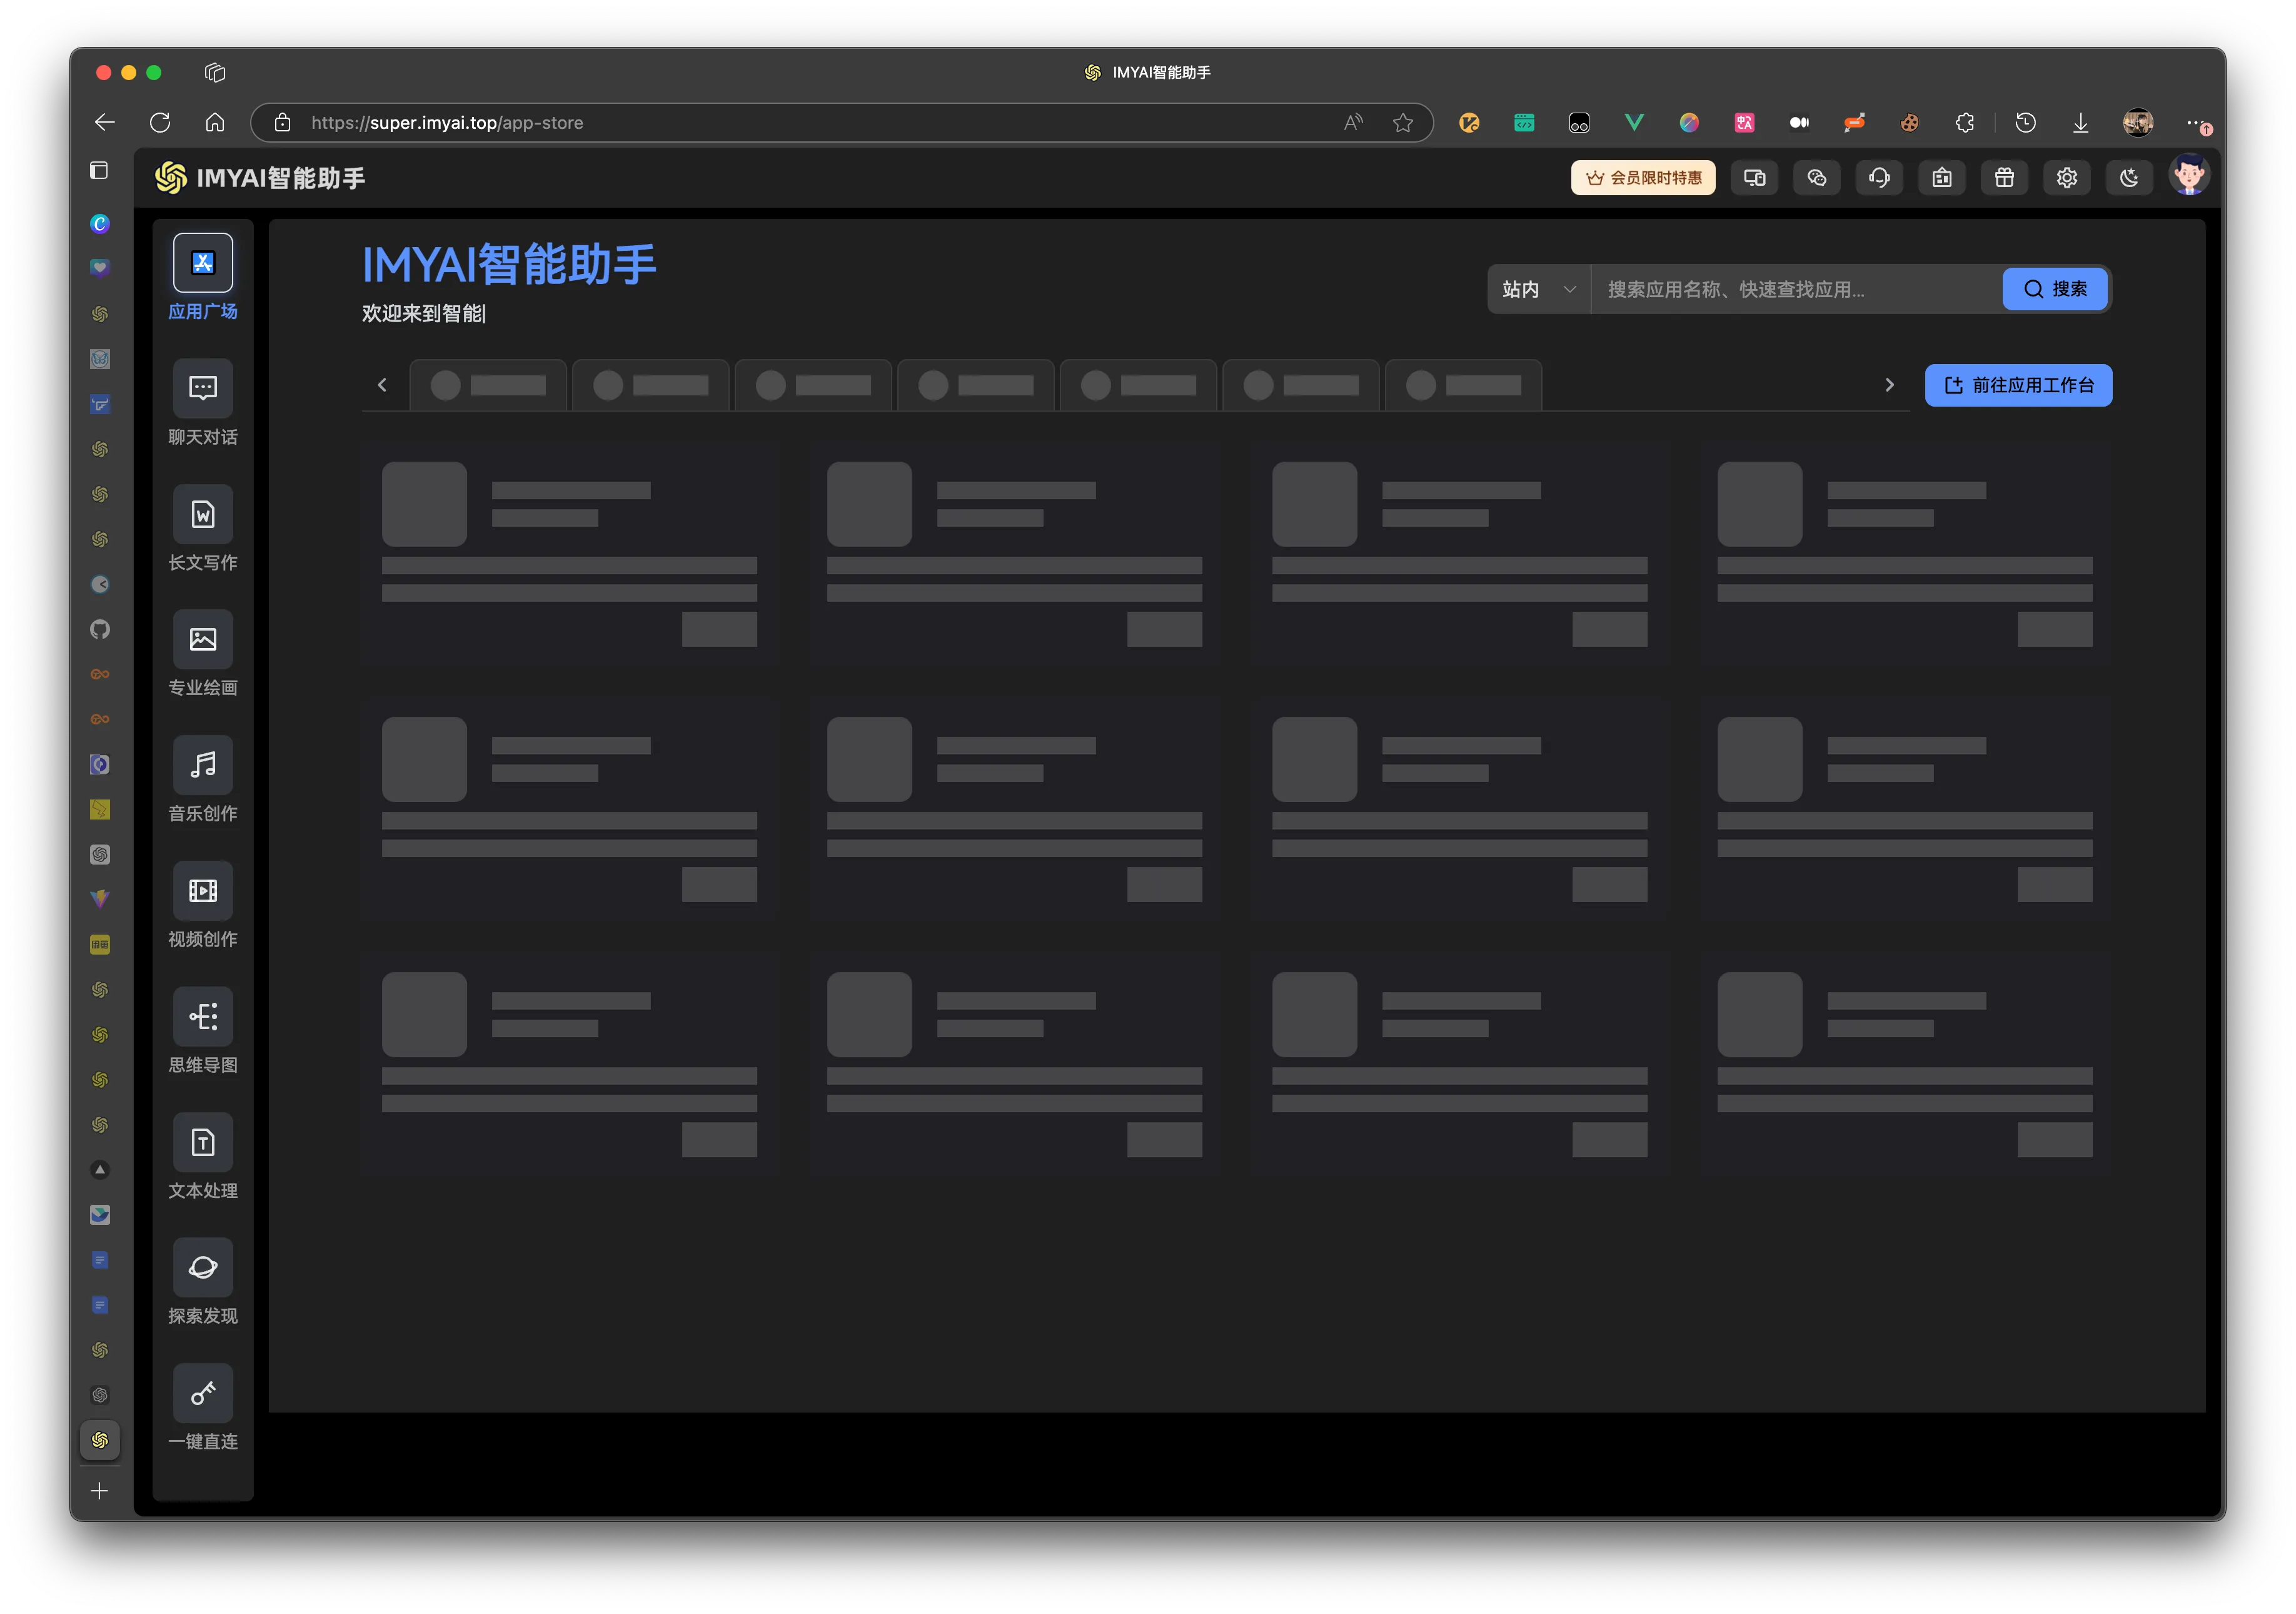Click the WeChat icon in header
This screenshot has width=2296, height=1614.
tap(1817, 178)
